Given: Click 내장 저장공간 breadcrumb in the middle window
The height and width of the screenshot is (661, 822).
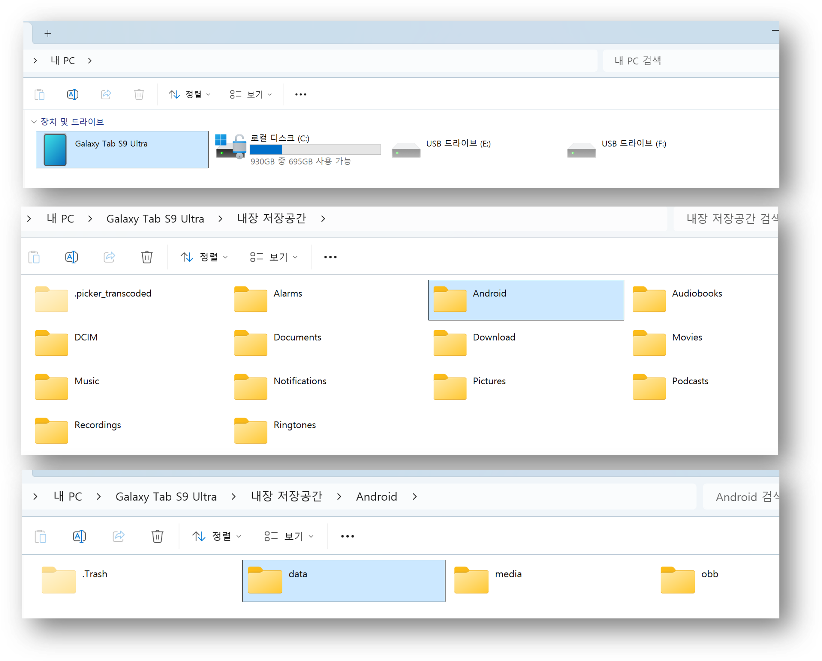Looking at the screenshot, I should tap(272, 219).
